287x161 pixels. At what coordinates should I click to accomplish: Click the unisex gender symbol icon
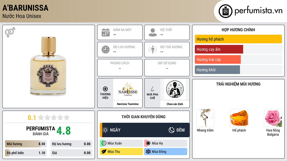coord(10,32)
